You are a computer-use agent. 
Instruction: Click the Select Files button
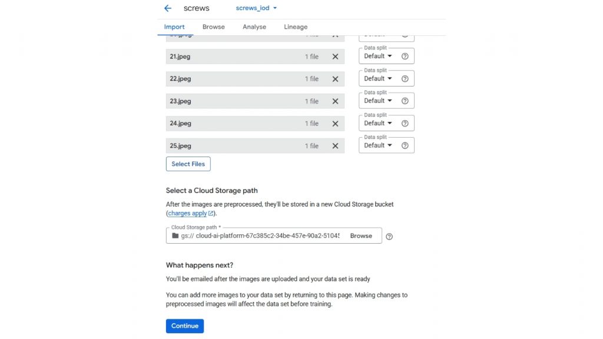point(188,164)
